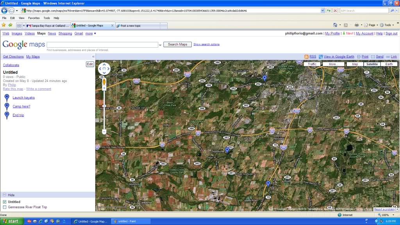Viewport: 400px width, 225px height.
Task: Click the IE Favorites star icon
Action: click(4, 25)
